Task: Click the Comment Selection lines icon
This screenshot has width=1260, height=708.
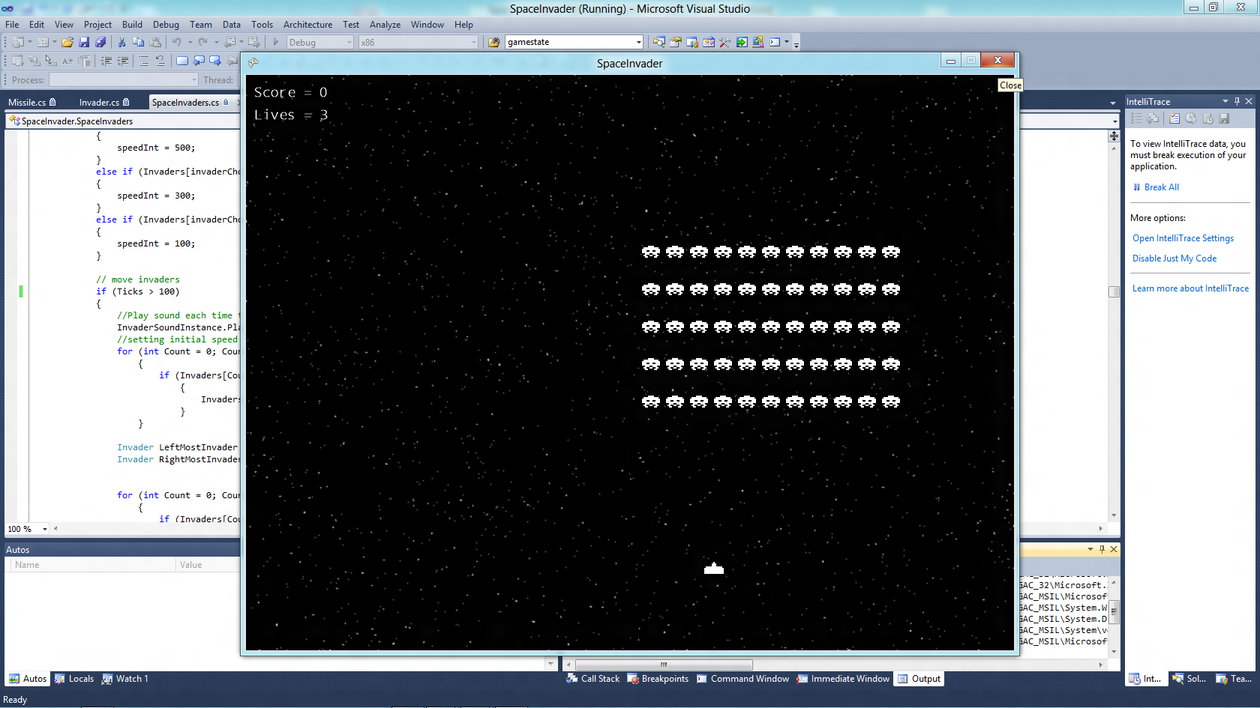Action: (144, 61)
